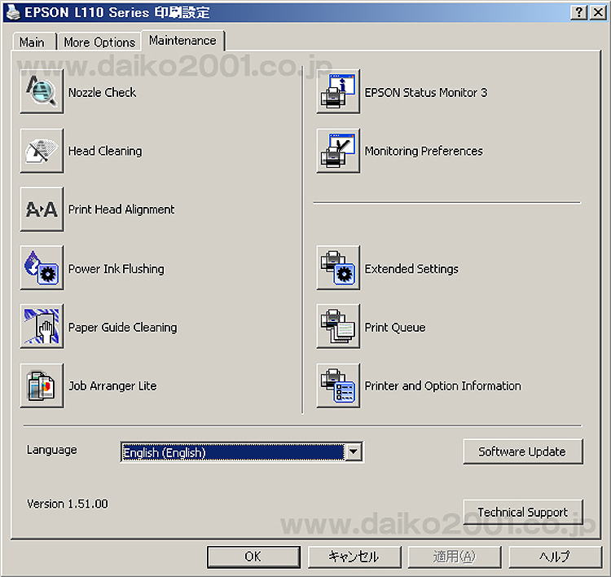Screen dimensions: 611x577
Task: Click the Head Cleaning text label
Action: (x=105, y=152)
